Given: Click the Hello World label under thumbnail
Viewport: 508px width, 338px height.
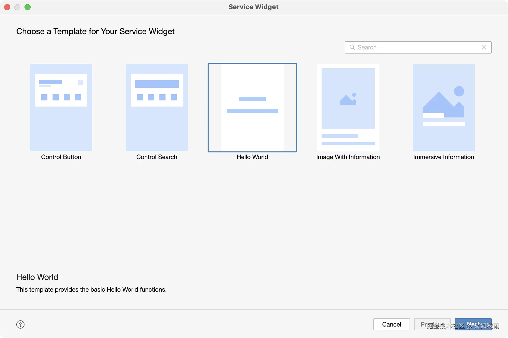Looking at the screenshot, I should click(x=252, y=157).
